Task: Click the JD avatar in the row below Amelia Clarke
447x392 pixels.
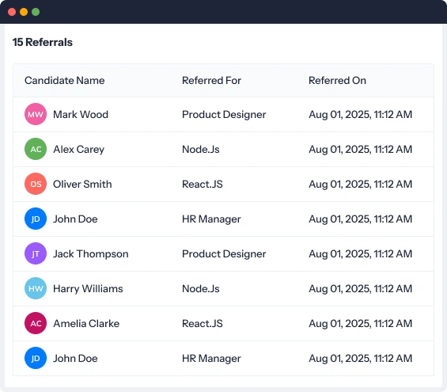Action: (36, 358)
